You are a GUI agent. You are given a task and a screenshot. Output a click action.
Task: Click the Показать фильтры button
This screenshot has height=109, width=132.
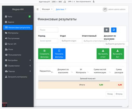(x=59, y=54)
